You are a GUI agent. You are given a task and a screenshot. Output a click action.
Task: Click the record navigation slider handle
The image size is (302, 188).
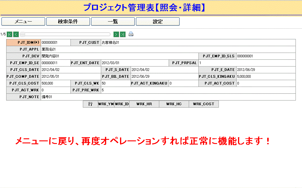[22, 34]
